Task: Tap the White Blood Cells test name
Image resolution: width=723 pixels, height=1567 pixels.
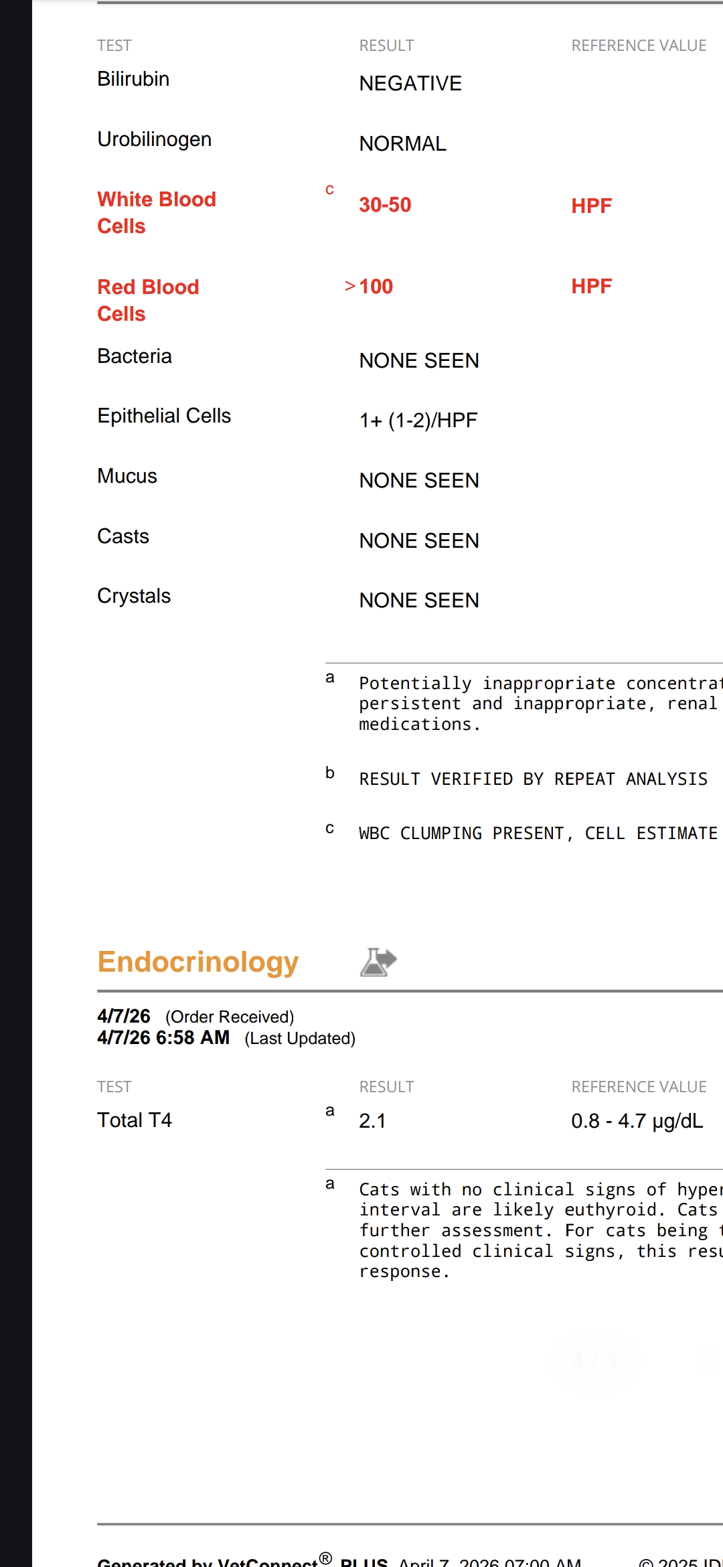Action: point(156,212)
